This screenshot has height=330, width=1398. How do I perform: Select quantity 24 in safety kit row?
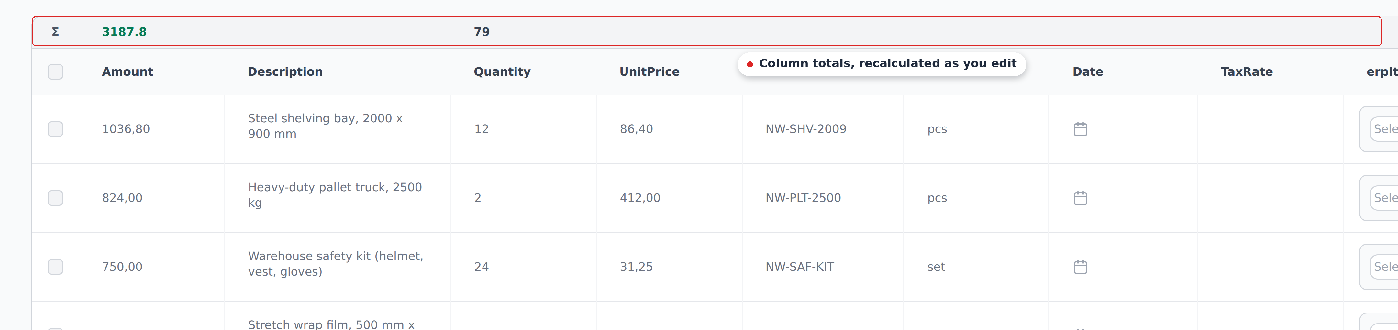coord(482,267)
